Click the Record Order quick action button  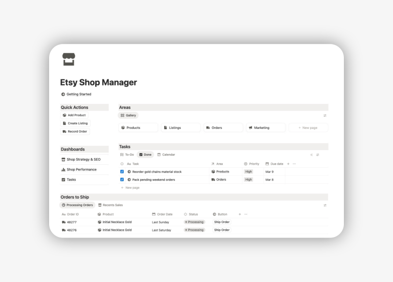[x=75, y=132]
